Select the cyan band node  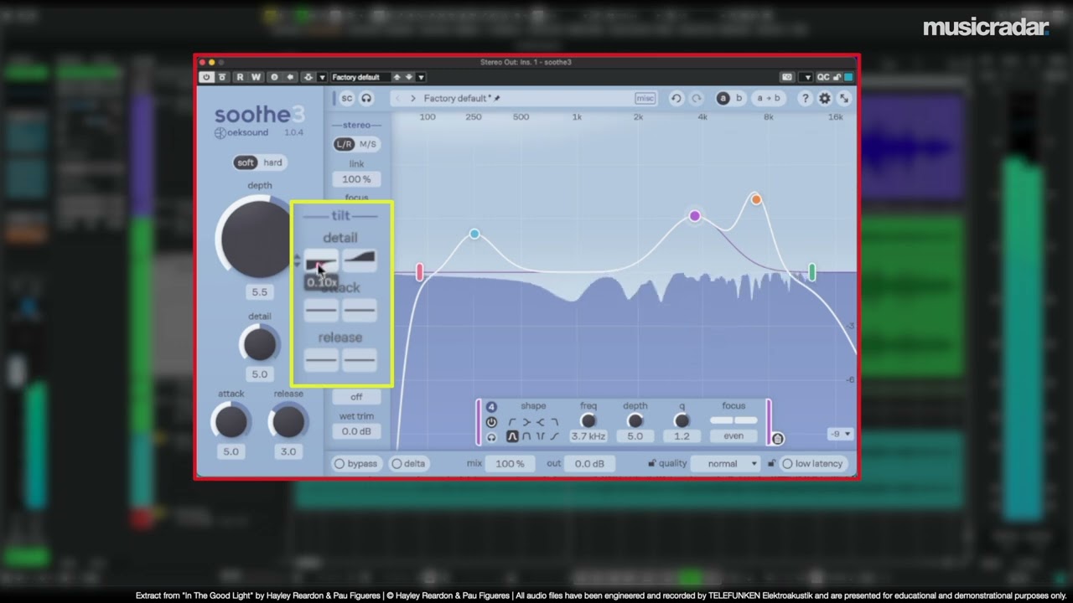pos(474,234)
